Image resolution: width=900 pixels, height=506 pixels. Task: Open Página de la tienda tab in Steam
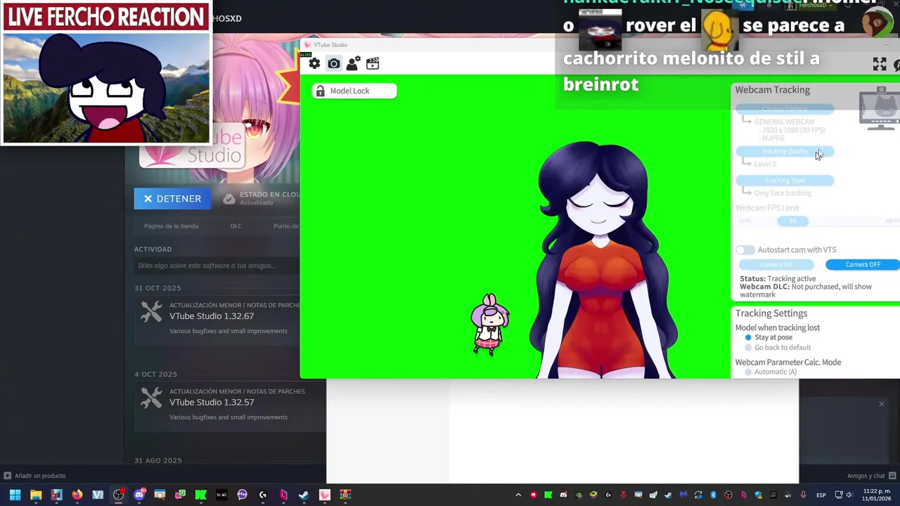click(x=171, y=226)
